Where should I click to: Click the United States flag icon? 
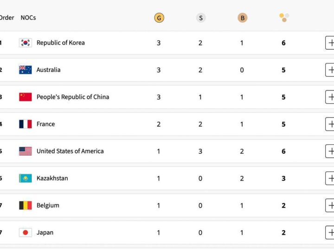(26, 151)
